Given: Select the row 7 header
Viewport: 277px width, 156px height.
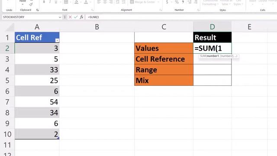Looking at the screenshot, I should coord(7,102).
